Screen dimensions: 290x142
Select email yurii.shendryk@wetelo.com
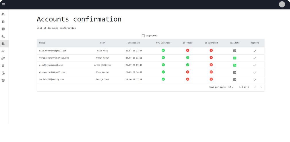pos(54,58)
